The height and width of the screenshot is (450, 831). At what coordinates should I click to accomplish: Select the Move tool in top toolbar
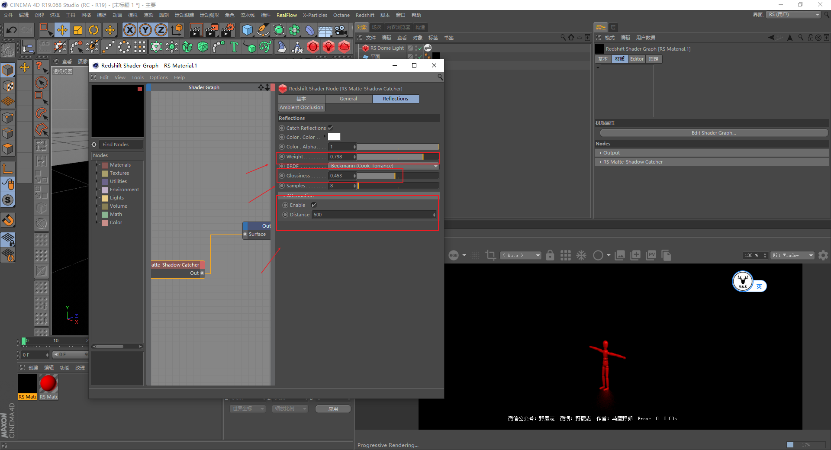pos(62,30)
